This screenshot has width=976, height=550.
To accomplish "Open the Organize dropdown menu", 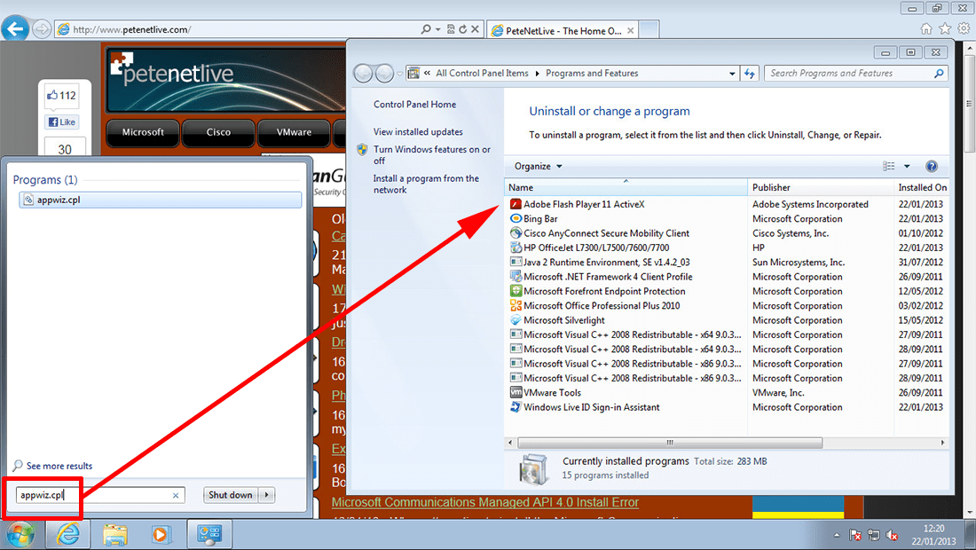I will pyautogui.click(x=536, y=166).
